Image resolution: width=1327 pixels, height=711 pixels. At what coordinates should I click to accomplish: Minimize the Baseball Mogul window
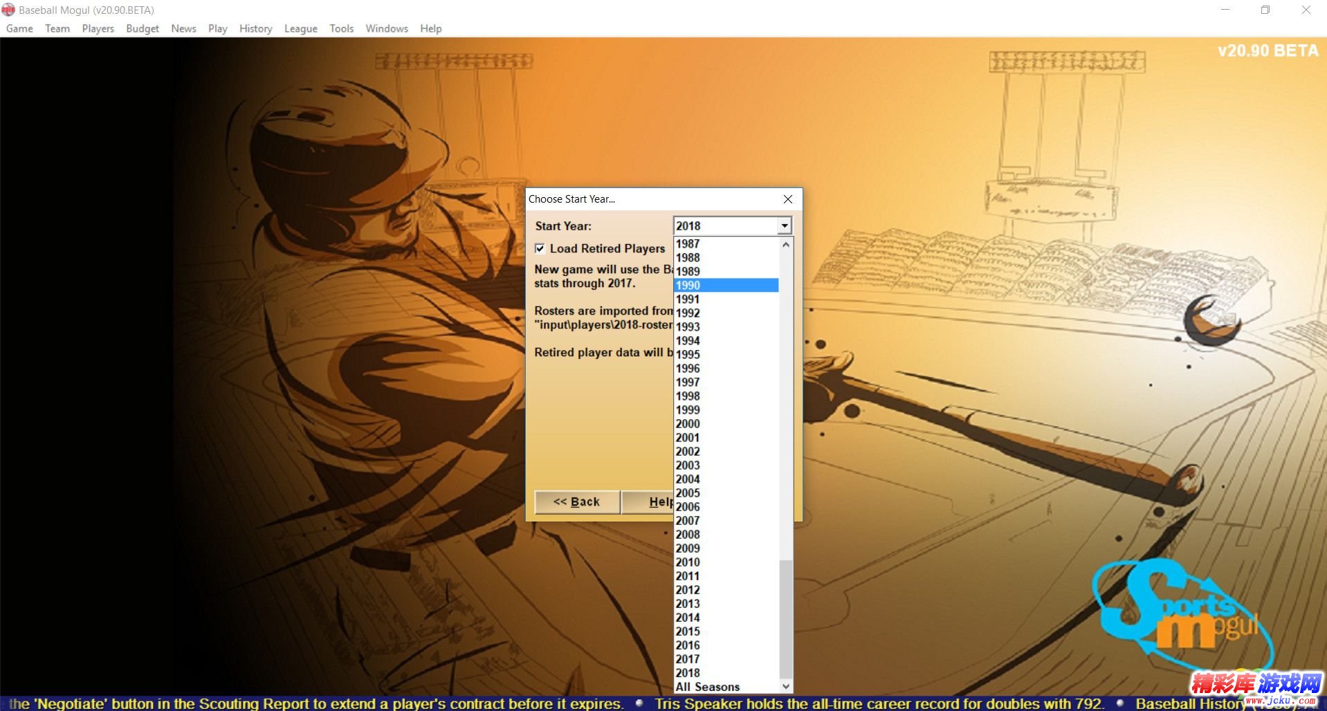tap(1225, 10)
